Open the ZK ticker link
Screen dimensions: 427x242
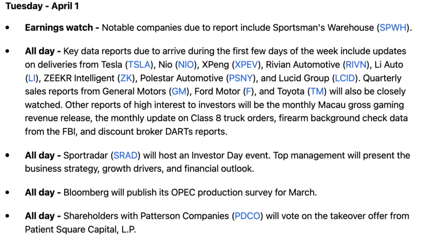(x=126, y=78)
